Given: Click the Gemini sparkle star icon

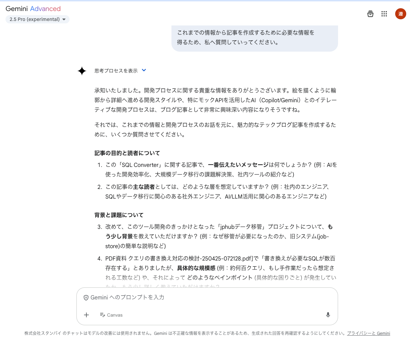Looking at the screenshot, I should pyautogui.click(x=82, y=71).
